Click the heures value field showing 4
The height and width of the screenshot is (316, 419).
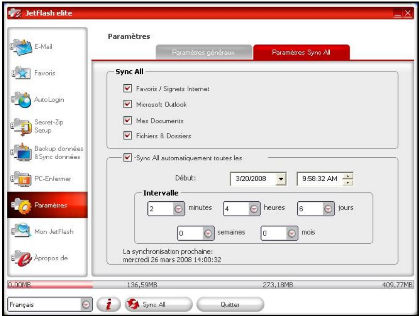pos(237,209)
